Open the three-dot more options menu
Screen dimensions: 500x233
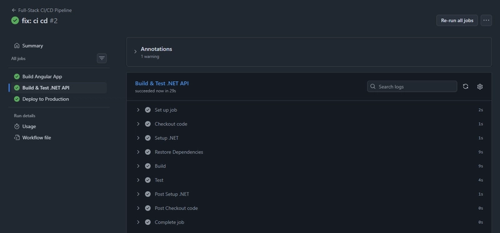486,21
